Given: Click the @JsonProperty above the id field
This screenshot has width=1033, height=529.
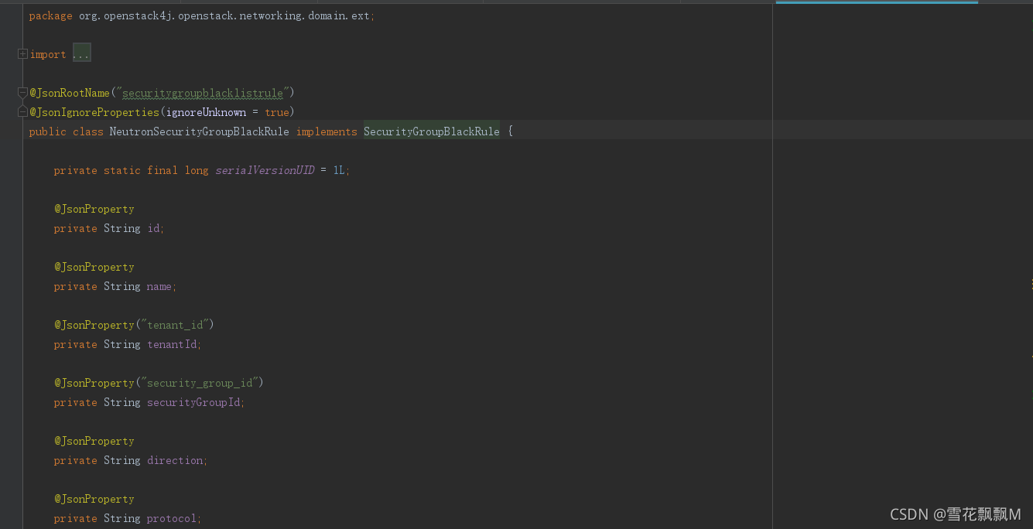Looking at the screenshot, I should click(x=94, y=209).
